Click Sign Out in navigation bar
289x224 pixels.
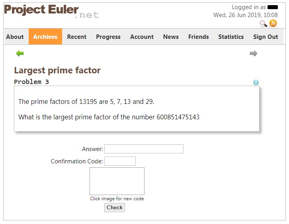pos(266,37)
